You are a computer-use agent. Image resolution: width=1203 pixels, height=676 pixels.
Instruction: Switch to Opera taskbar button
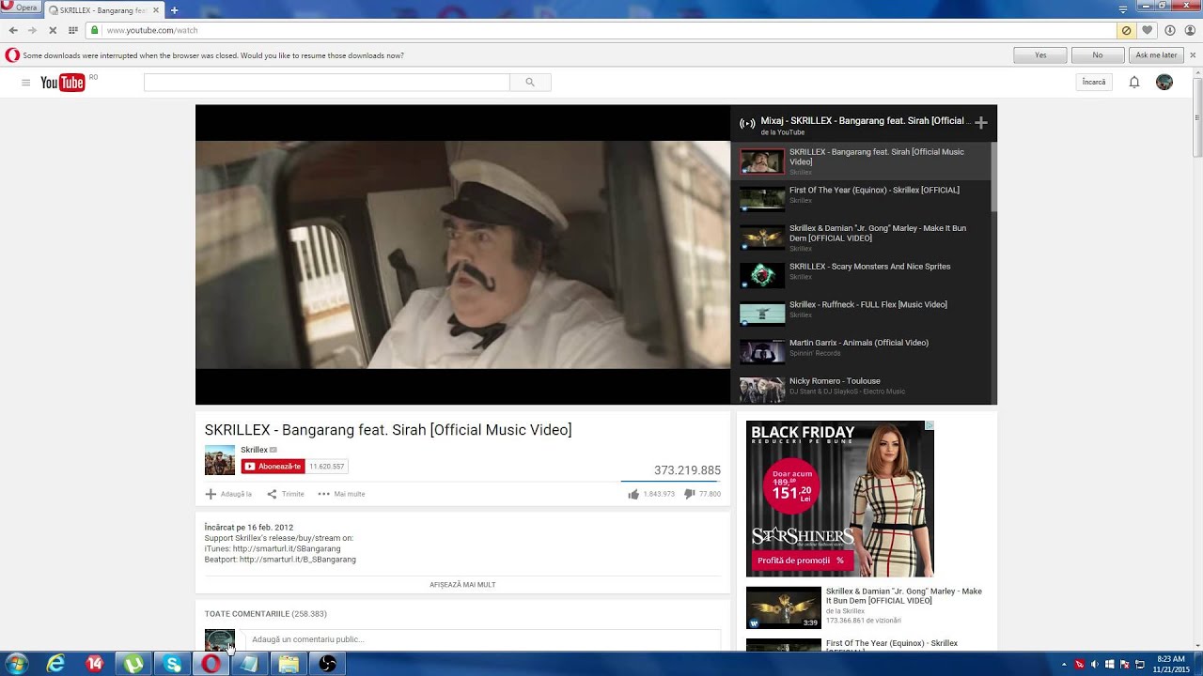(211, 664)
